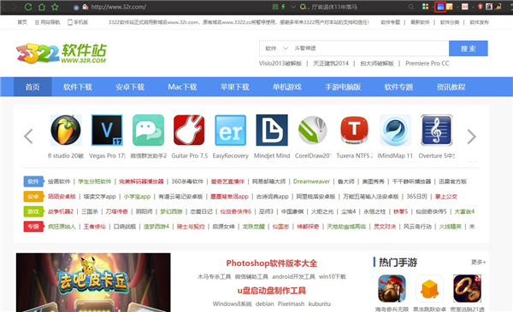Open the 天正建筑2014 link
Viewport: 513px width, 312px height.
pyautogui.click(x=331, y=63)
